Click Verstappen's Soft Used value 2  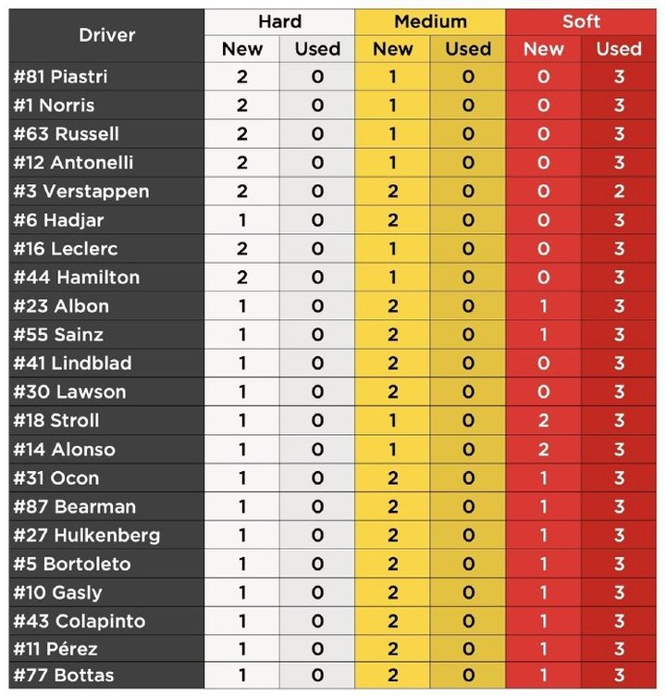coord(619,192)
